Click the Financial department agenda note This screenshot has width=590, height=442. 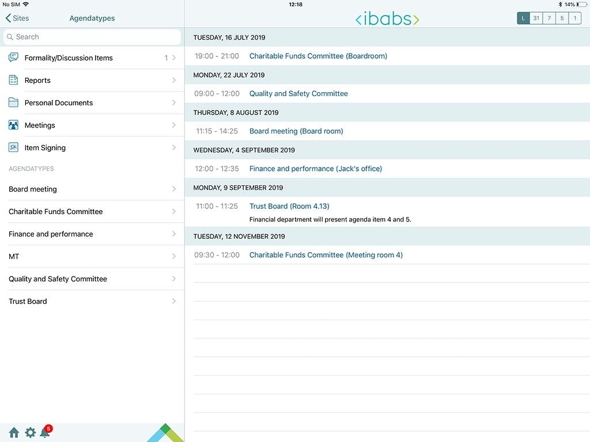pyautogui.click(x=330, y=219)
